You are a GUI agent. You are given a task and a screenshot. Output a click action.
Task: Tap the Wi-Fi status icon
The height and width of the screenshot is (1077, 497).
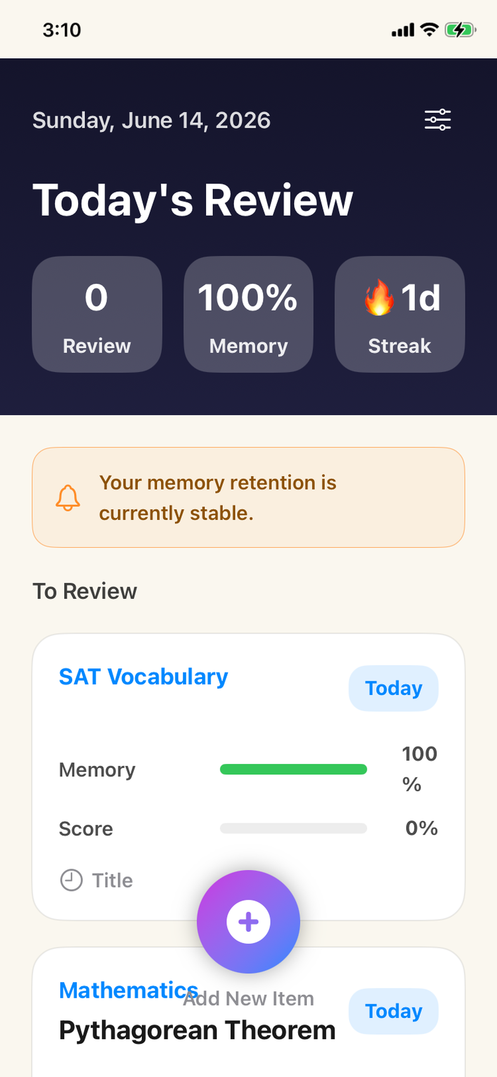tap(429, 30)
